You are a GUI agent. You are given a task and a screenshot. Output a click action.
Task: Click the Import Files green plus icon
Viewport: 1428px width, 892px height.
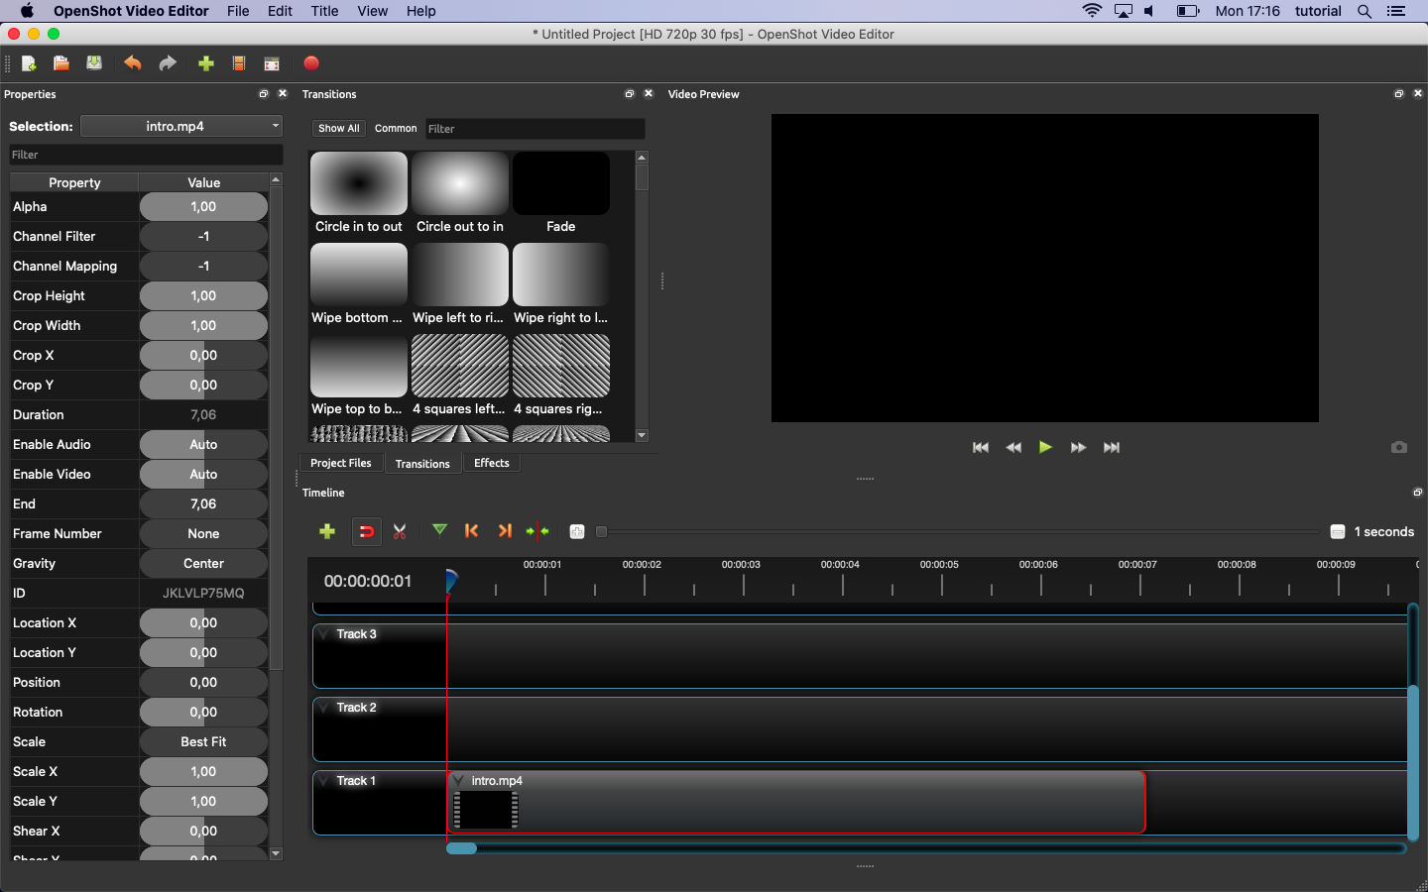(x=206, y=63)
